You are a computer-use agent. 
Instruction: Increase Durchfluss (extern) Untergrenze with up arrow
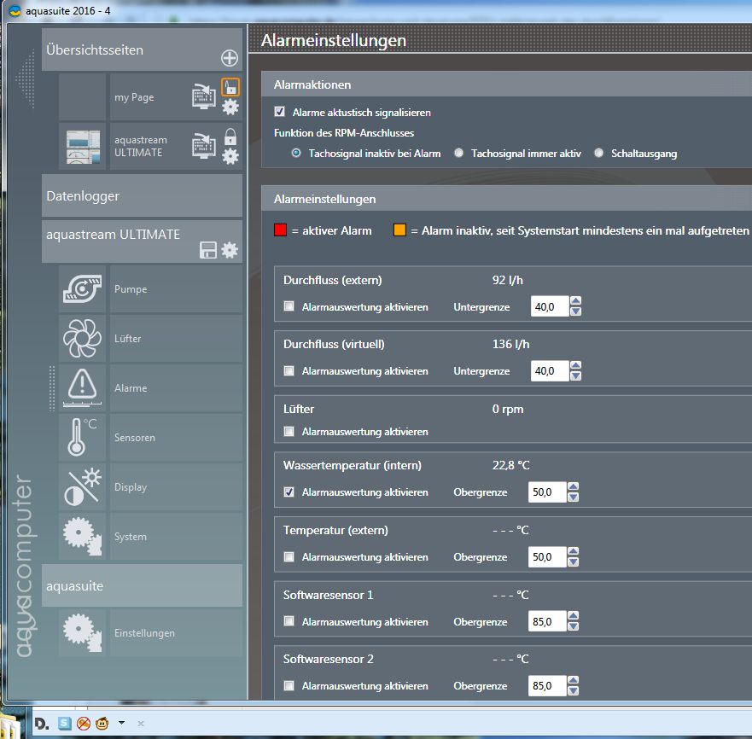click(x=575, y=300)
